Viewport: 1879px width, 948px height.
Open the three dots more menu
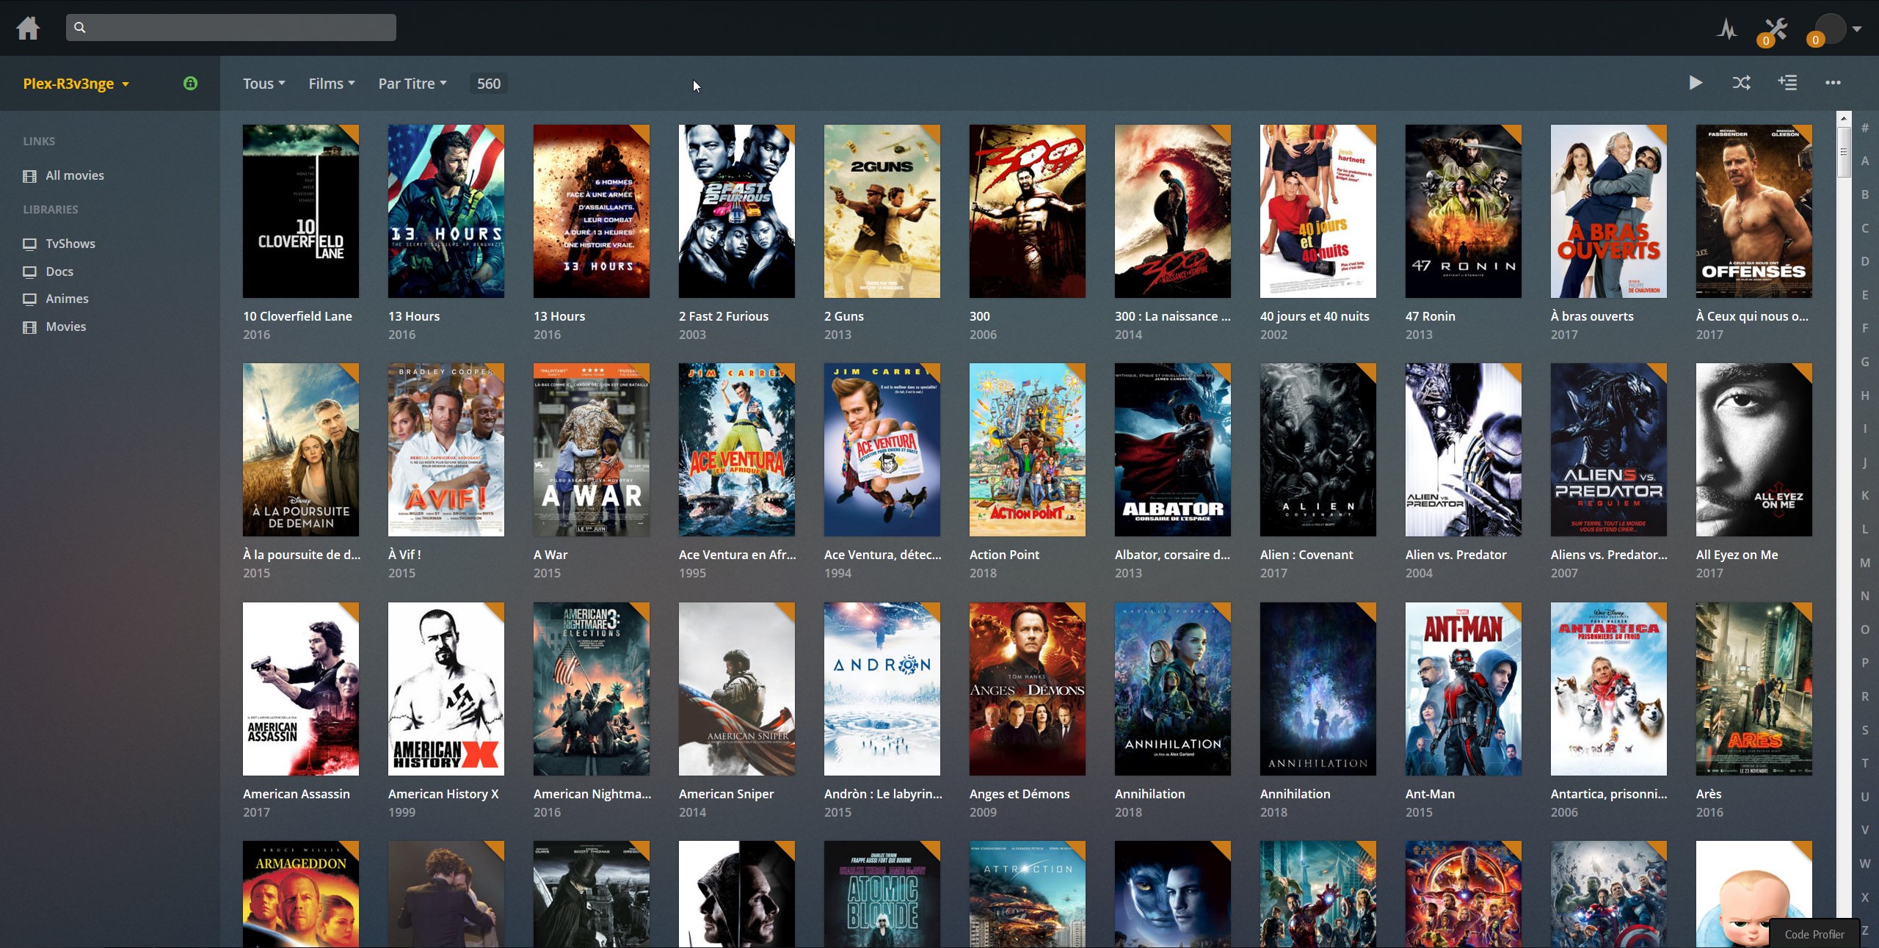click(x=1833, y=83)
